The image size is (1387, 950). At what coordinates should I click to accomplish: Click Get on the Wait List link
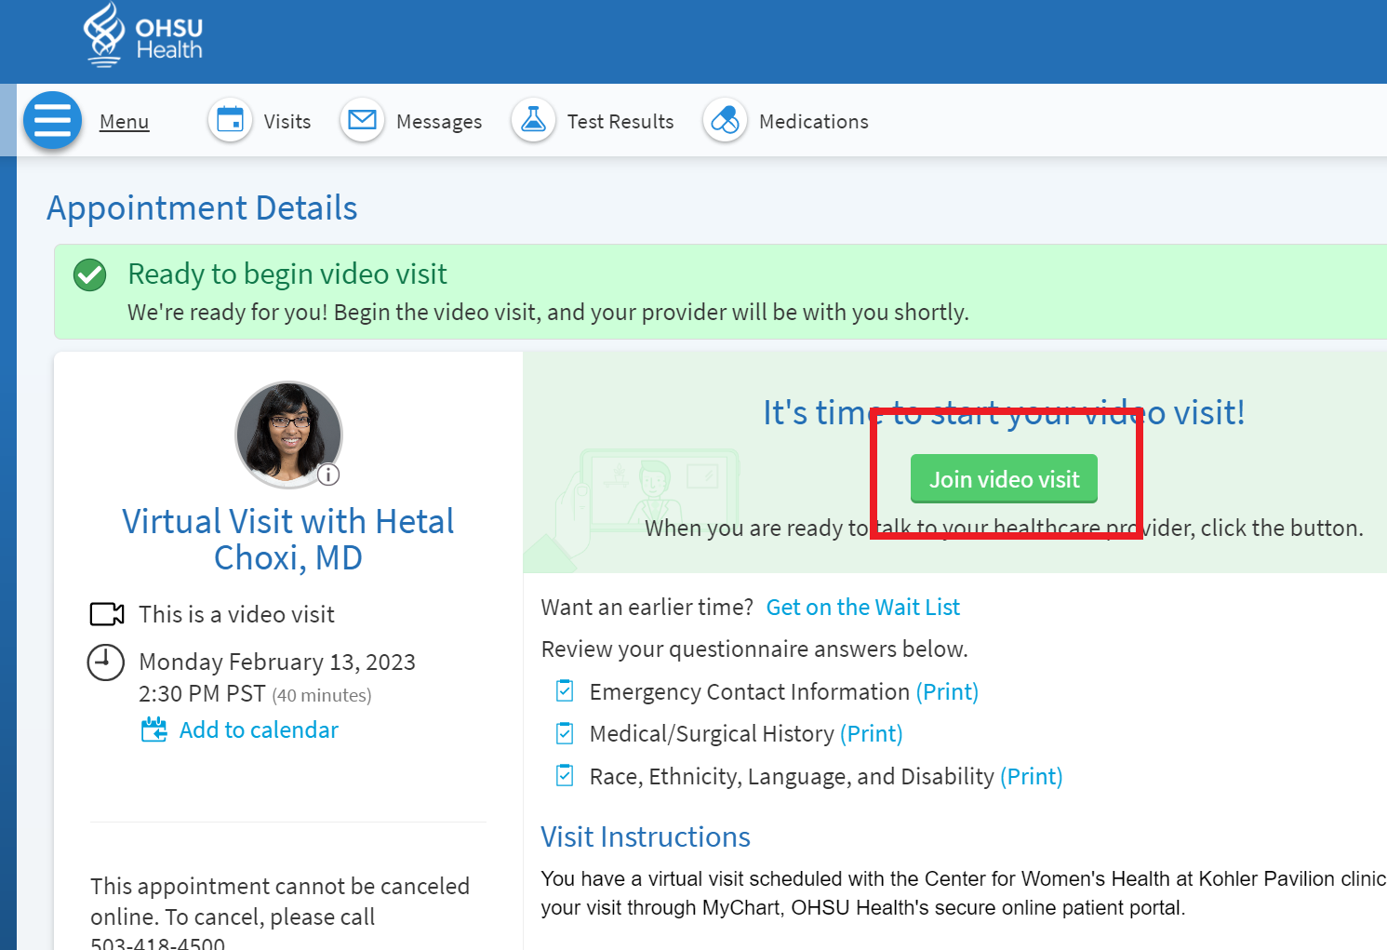[x=862, y=608]
